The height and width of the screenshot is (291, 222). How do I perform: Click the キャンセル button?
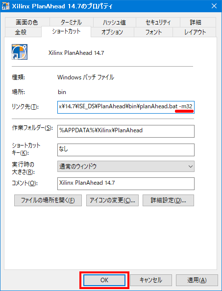pos(151,280)
